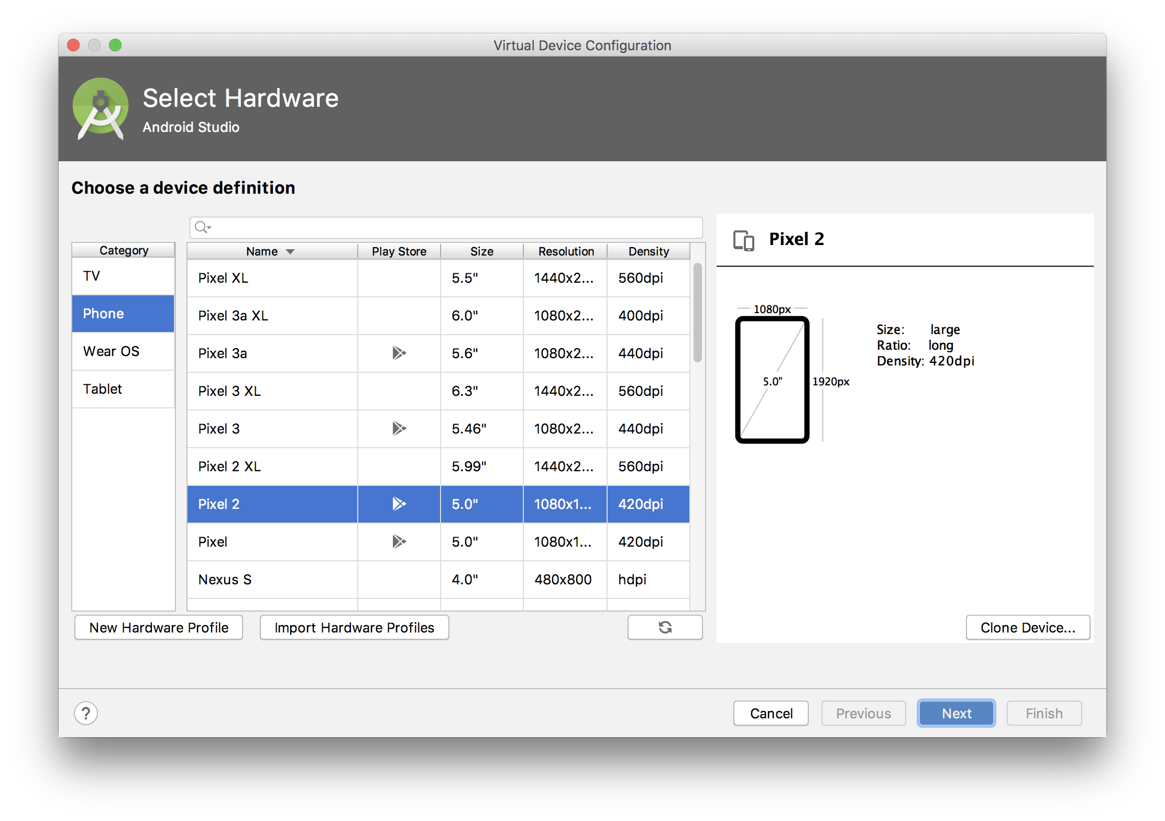Select the Pixel 3 XL device row
This screenshot has width=1165, height=821.
click(438, 391)
